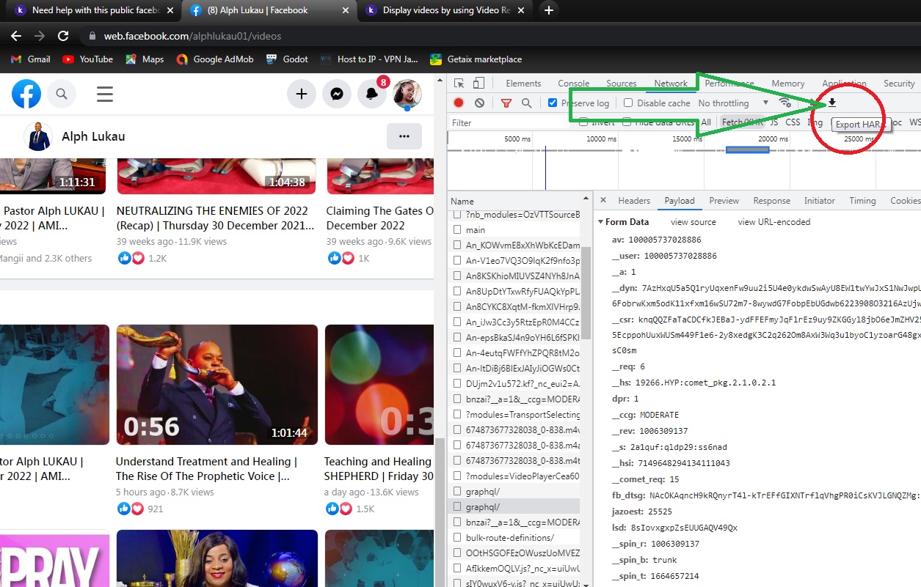The width and height of the screenshot is (921, 587).
Task: Enable the Disable cache checkbox
Action: point(628,103)
